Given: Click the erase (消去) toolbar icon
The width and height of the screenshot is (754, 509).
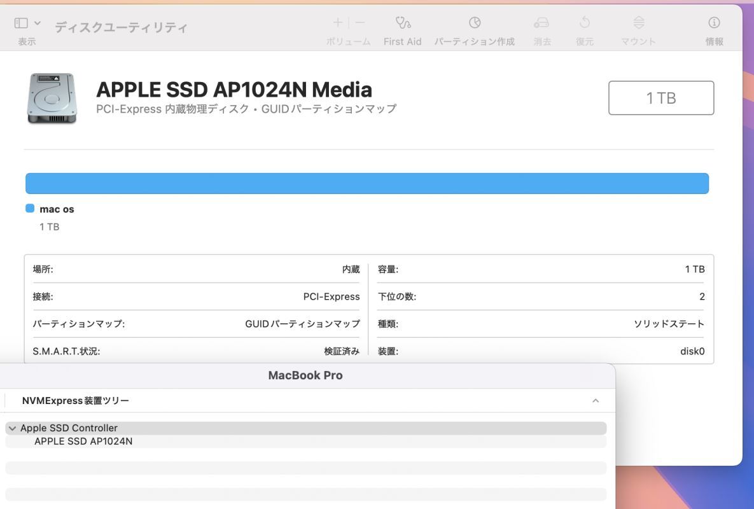Looking at the screenshot, I should [x=541, y=23].
